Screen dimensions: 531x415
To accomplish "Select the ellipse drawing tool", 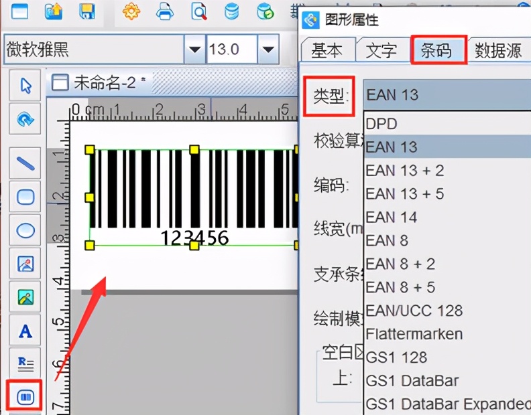I will [25, 230].
